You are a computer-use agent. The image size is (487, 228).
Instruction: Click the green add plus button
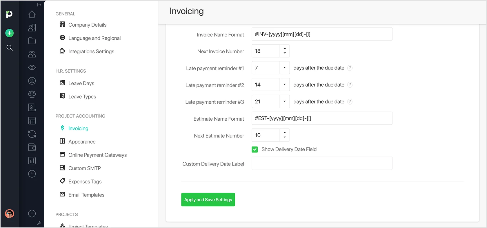coord(10,33)
